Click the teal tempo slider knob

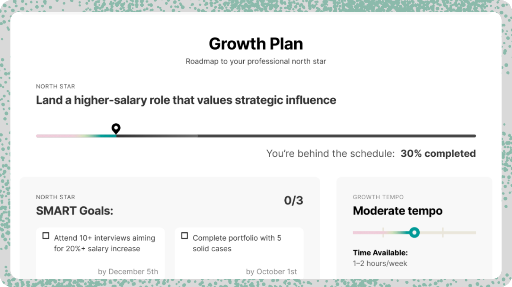pyautogui.click(x=414, y=233)
